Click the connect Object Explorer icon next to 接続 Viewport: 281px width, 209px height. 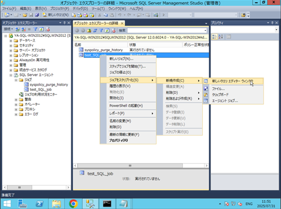(17, 29)
